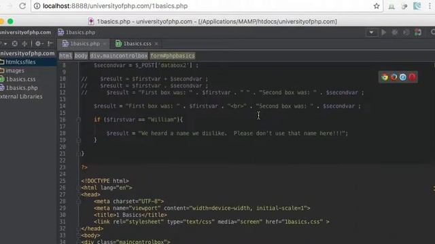Preview file in Firefox browser icon
This screenshot has width=435, height=244.
coord(394,77)
